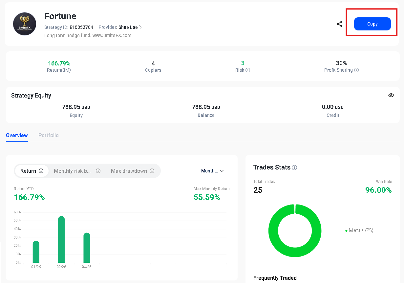Select the Overview tab
The width and height of the screenshot is (404, 286).
(x=17, y=135)
